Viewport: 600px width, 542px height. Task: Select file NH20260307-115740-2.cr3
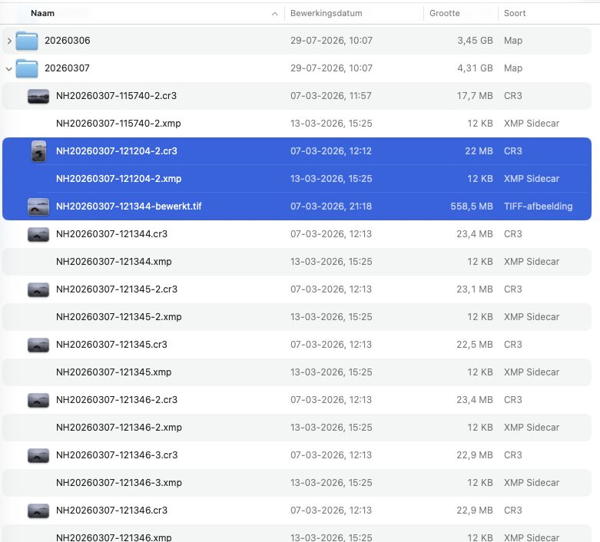[x=116, y=96]
